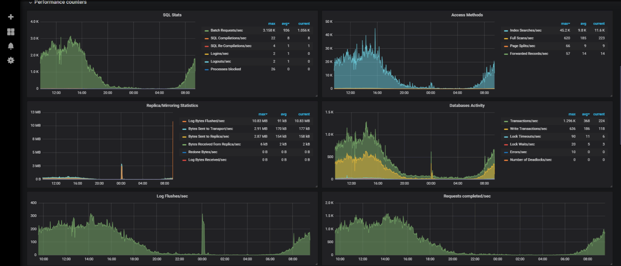Open color picker for Index Searches/sec swatch

tap(506, 30)
